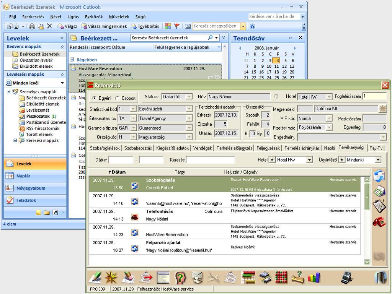Click Továbbítás forward button in Outlook
The width and height of the screenshot is (392, 294).
pos(145,26)
